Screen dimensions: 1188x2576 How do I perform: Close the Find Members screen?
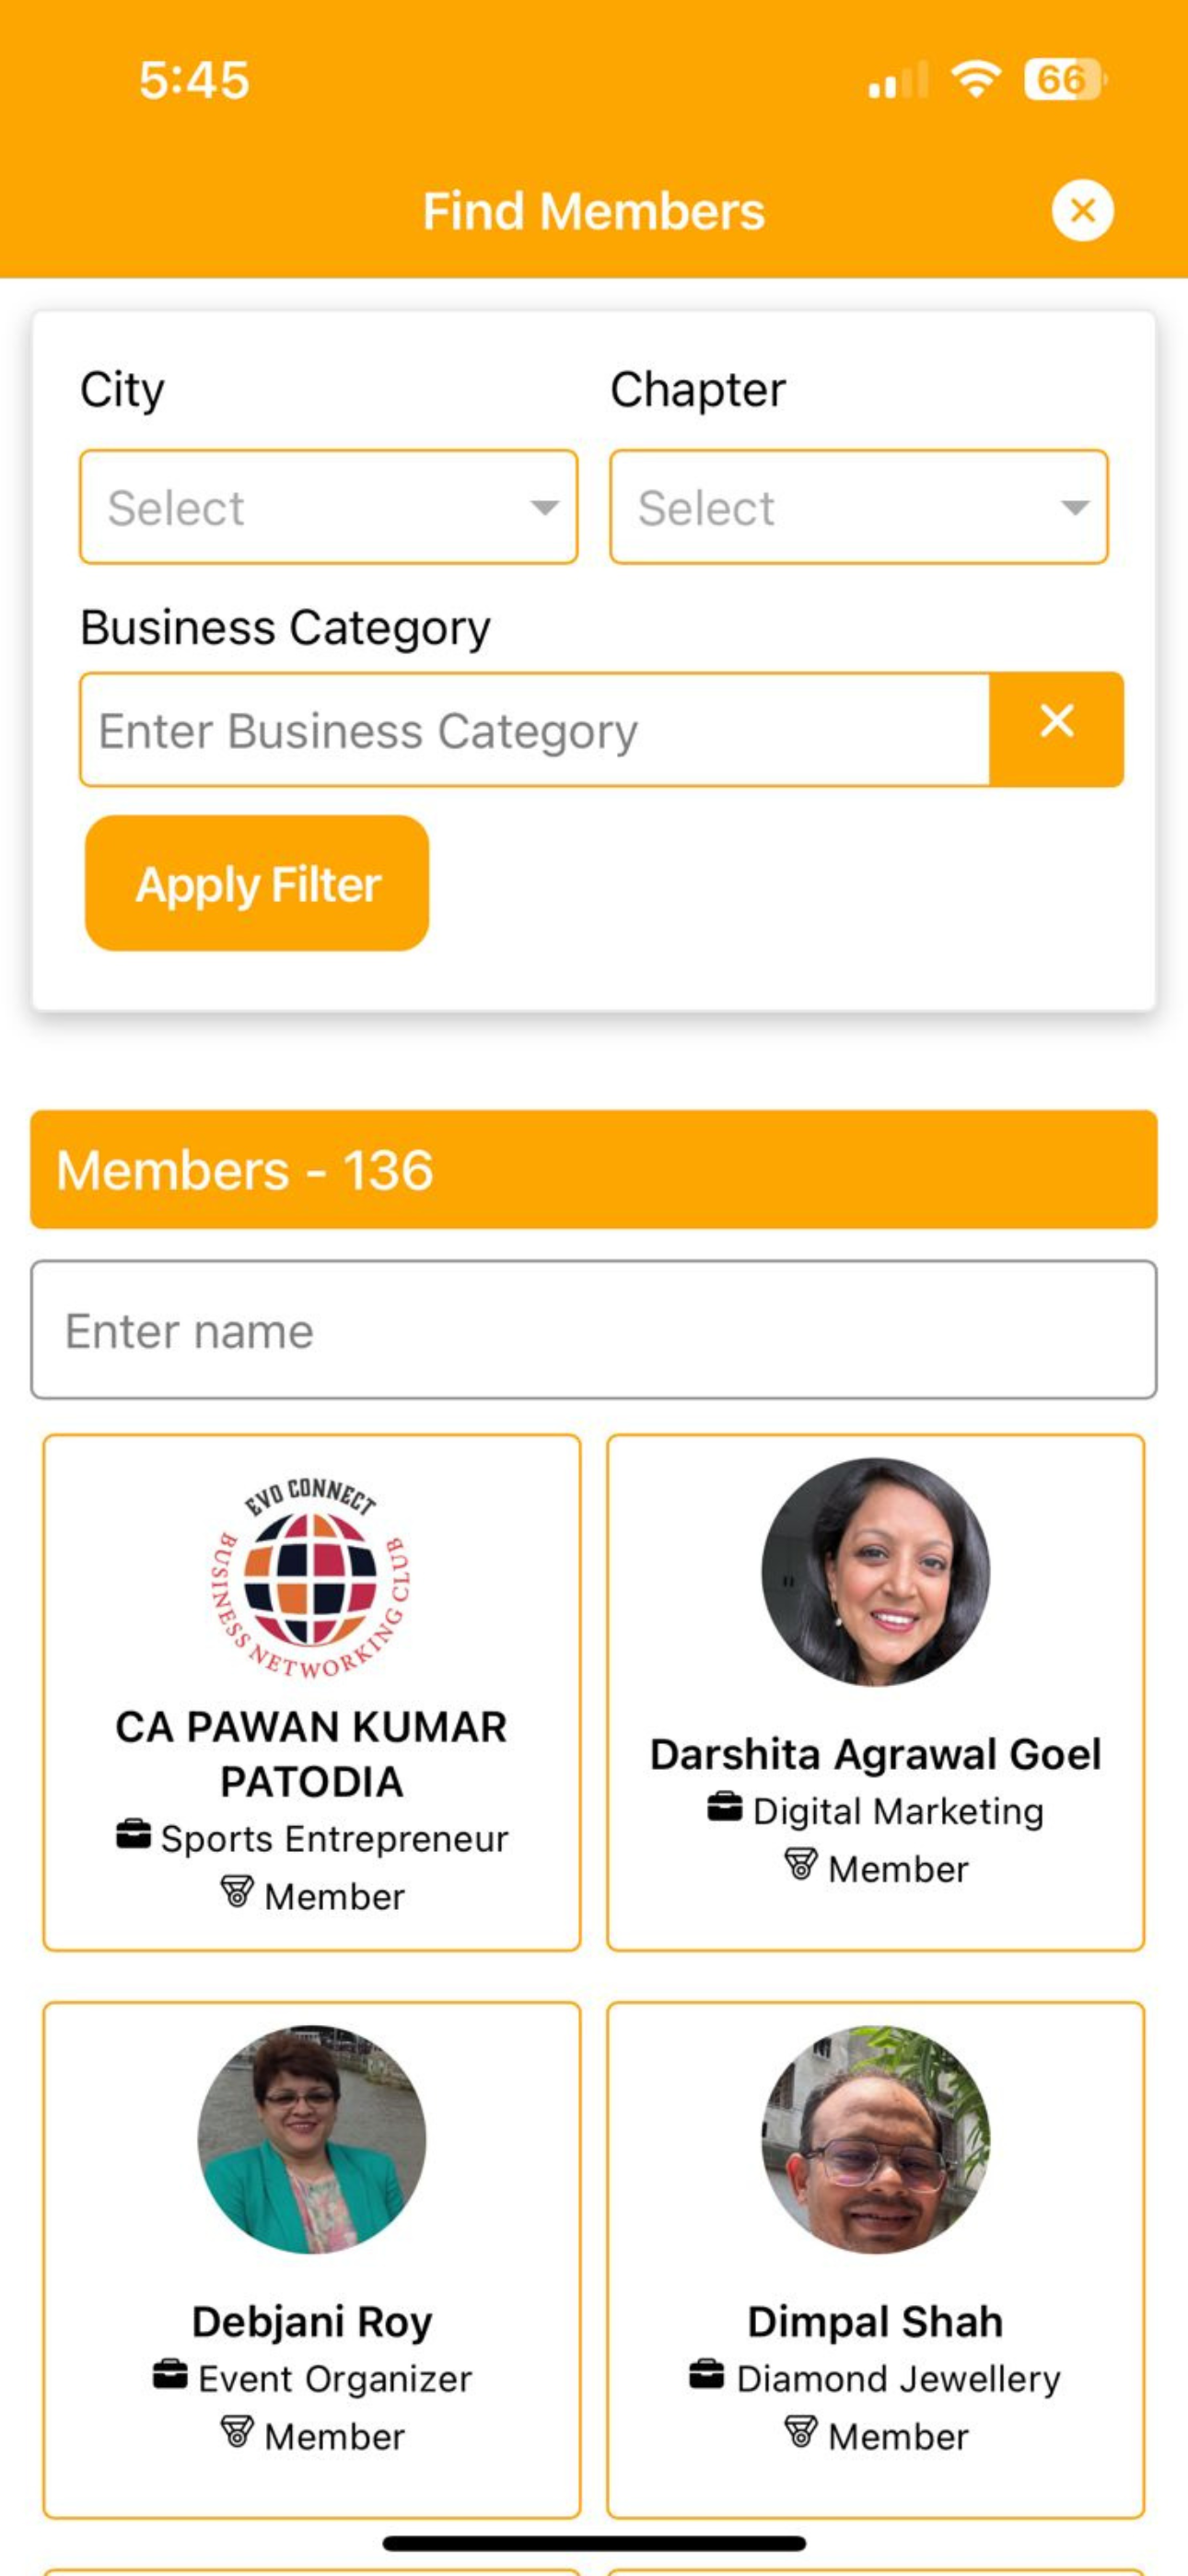pyautogui.click(x=1082, y=211)
